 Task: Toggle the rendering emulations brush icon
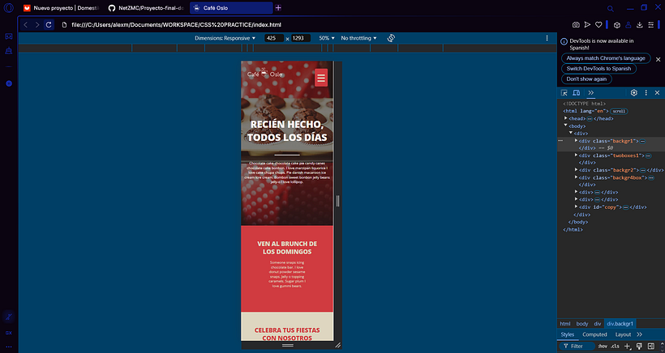pyautogui.click(x=640, y=347)
